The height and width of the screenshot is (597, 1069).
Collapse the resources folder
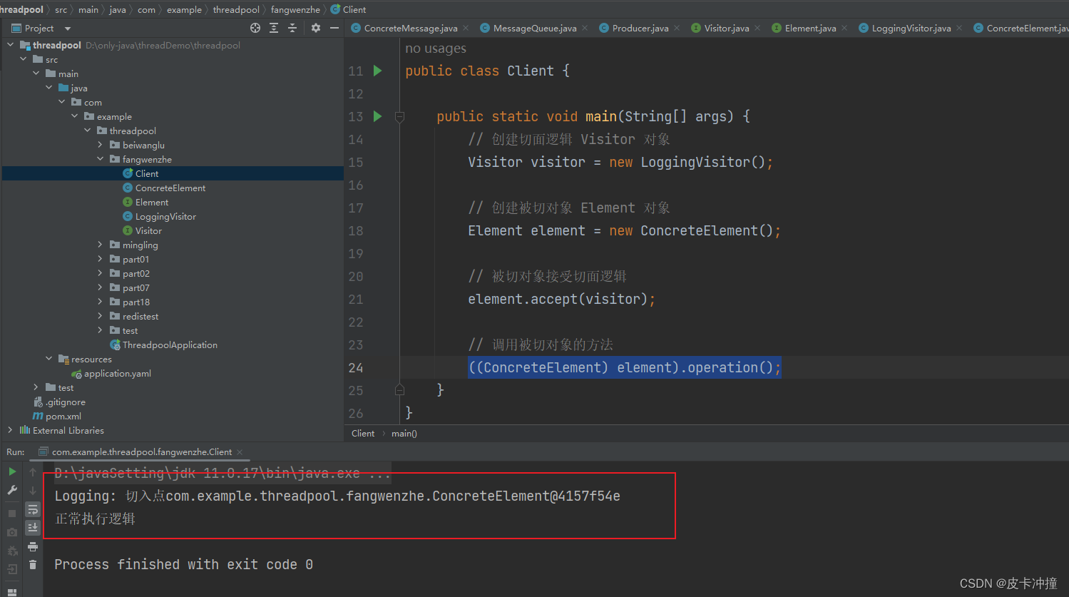49,359
